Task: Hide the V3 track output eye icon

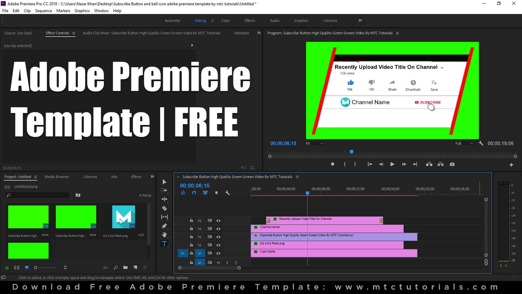Action: (218, 237)
